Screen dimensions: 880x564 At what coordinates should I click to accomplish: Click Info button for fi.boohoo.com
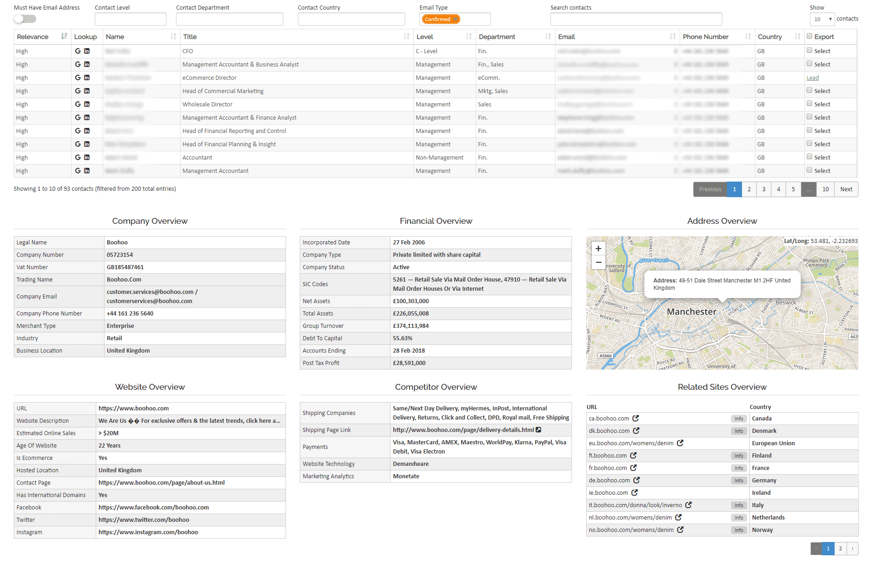coord(739,456)
